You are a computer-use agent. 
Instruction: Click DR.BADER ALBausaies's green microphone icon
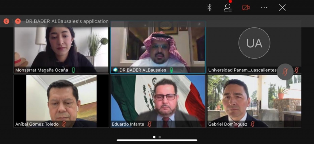pos(171,70)
